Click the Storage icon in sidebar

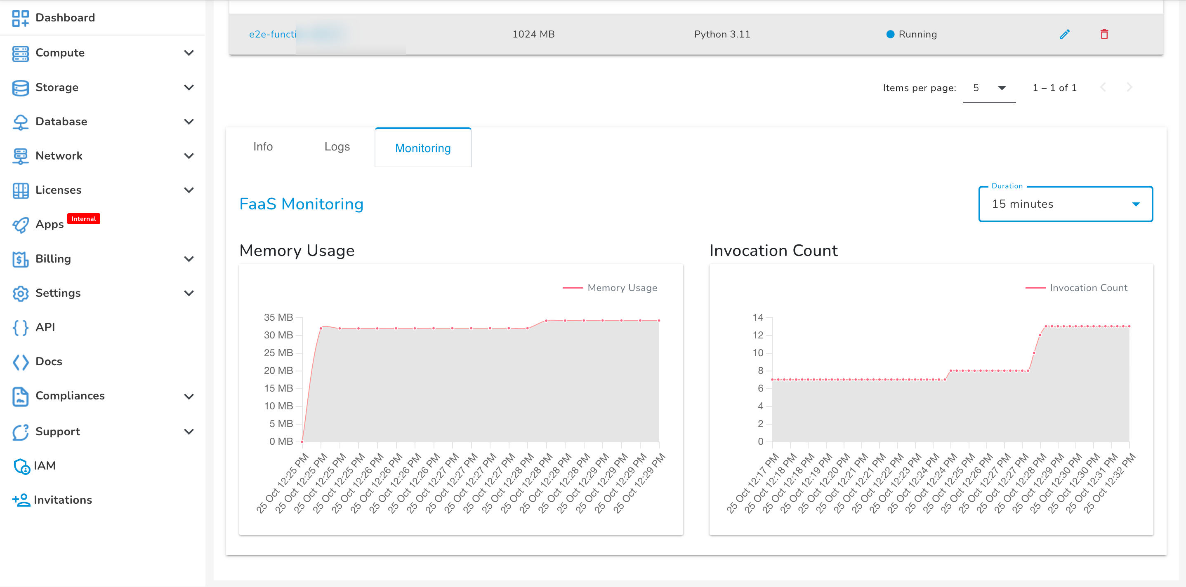tap(21, 86)
